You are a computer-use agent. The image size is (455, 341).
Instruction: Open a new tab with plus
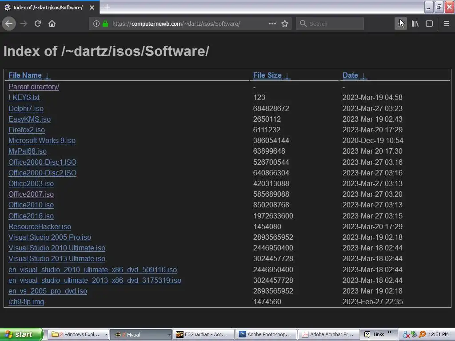tap(107, 7)
